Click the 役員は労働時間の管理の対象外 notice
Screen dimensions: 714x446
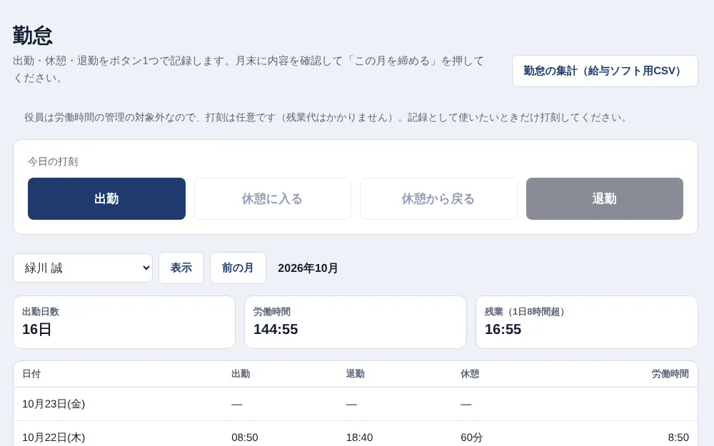326,118
